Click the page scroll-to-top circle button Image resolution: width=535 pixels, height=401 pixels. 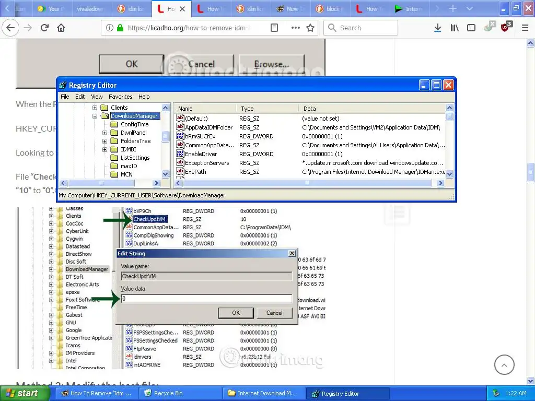coord(504,364)
